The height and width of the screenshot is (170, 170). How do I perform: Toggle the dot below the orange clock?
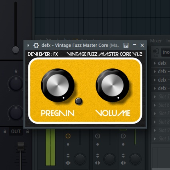click(68, 144)
